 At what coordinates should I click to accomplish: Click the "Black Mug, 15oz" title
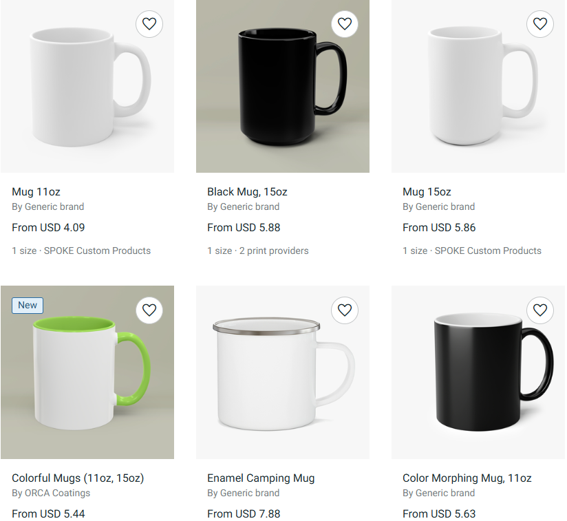coord(247,192)
